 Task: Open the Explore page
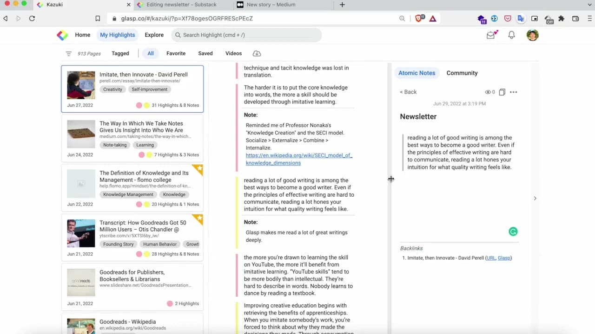point(154,35)
